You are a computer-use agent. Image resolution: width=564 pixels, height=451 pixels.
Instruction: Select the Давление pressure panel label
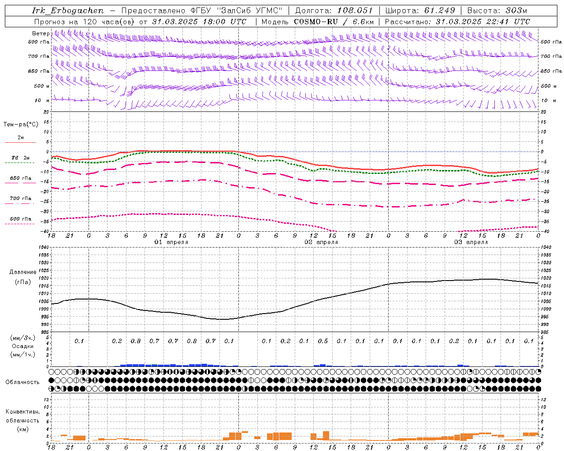(23, 272)
